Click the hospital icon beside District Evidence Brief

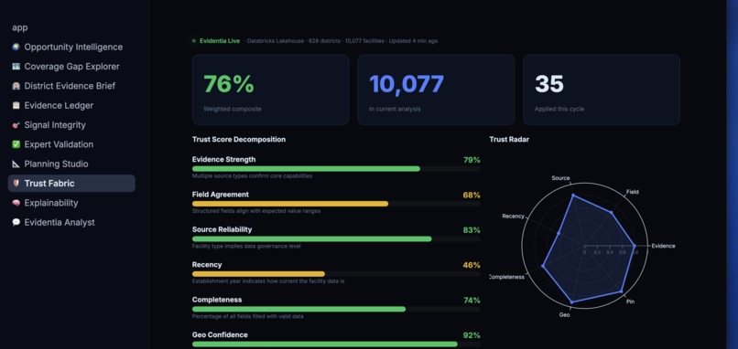pos(16,86)
